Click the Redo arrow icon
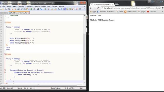Screen dimensions: 164x92 coord(34,9)
